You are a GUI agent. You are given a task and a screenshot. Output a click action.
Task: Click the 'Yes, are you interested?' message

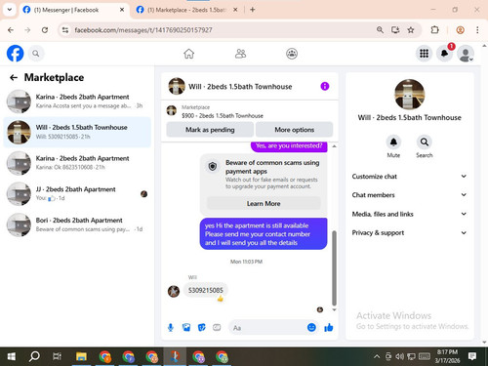(289, 145)
